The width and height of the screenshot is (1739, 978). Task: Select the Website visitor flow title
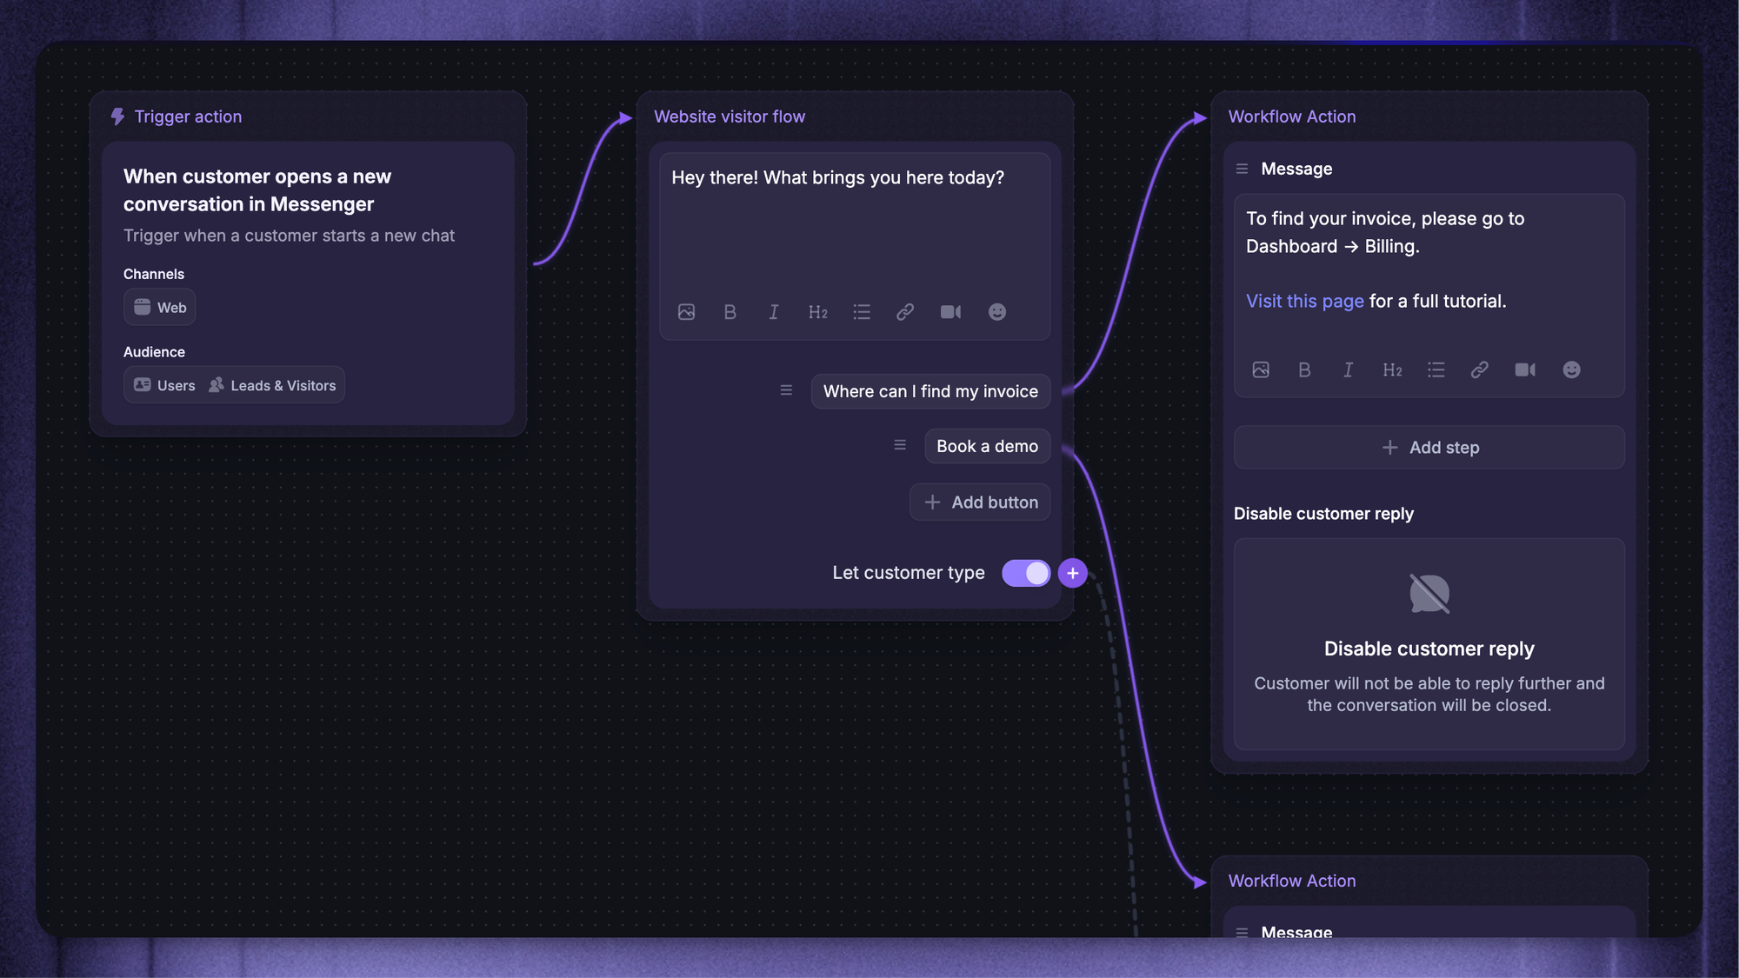click(x=730, y=116)
